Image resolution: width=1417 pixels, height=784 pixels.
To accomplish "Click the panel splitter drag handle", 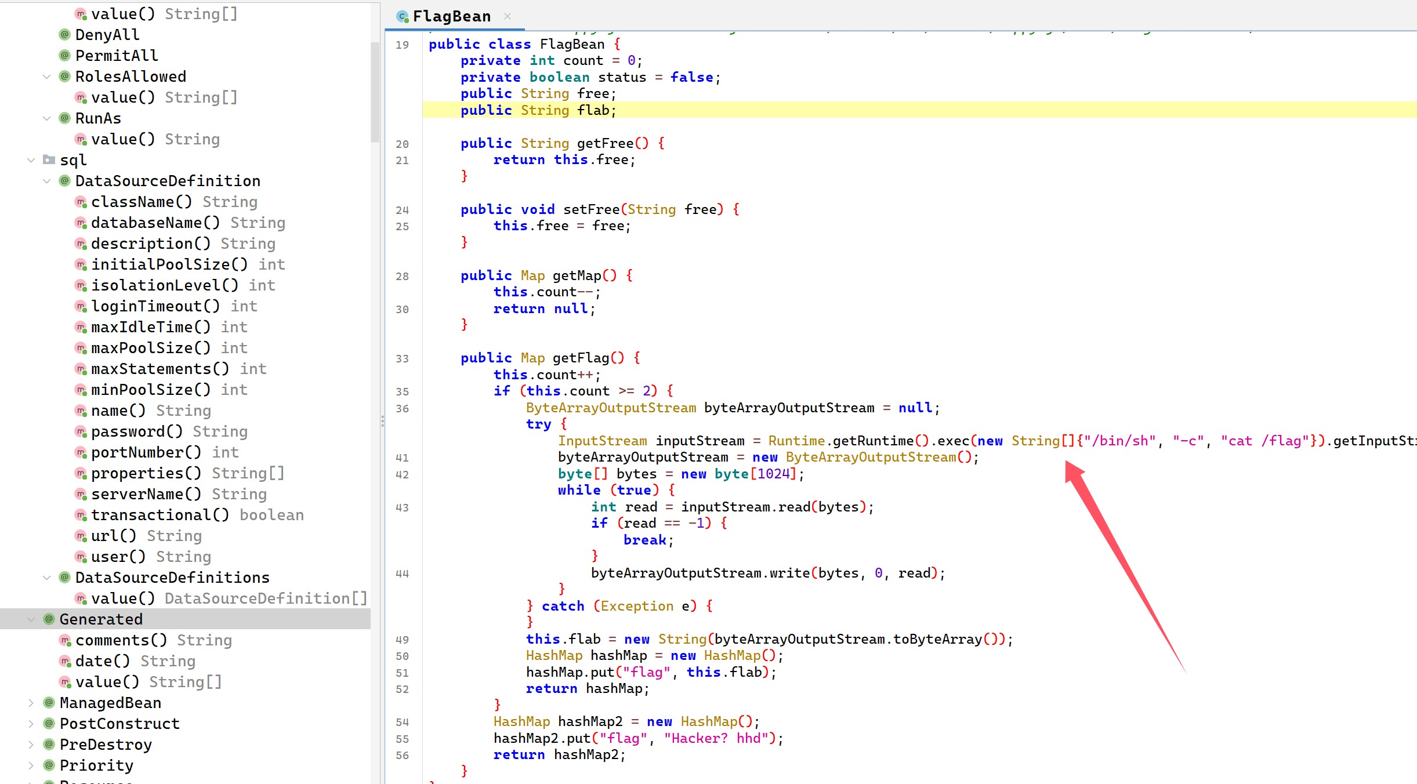I will [x=382, y=422].
